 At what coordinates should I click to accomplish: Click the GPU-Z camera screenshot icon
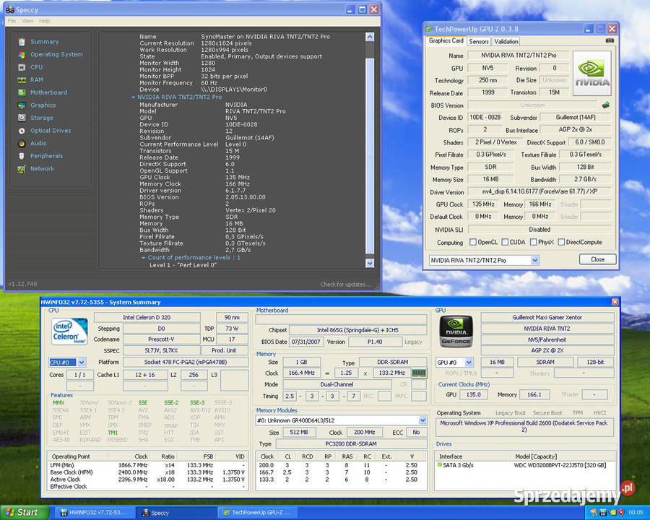tap(610, 40)
